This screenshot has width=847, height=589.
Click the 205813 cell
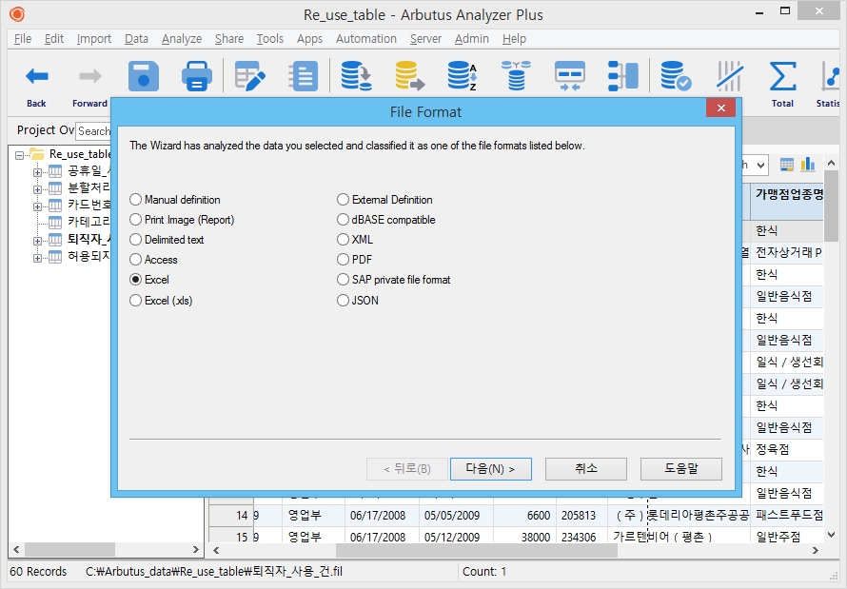[x=581, y=515]
